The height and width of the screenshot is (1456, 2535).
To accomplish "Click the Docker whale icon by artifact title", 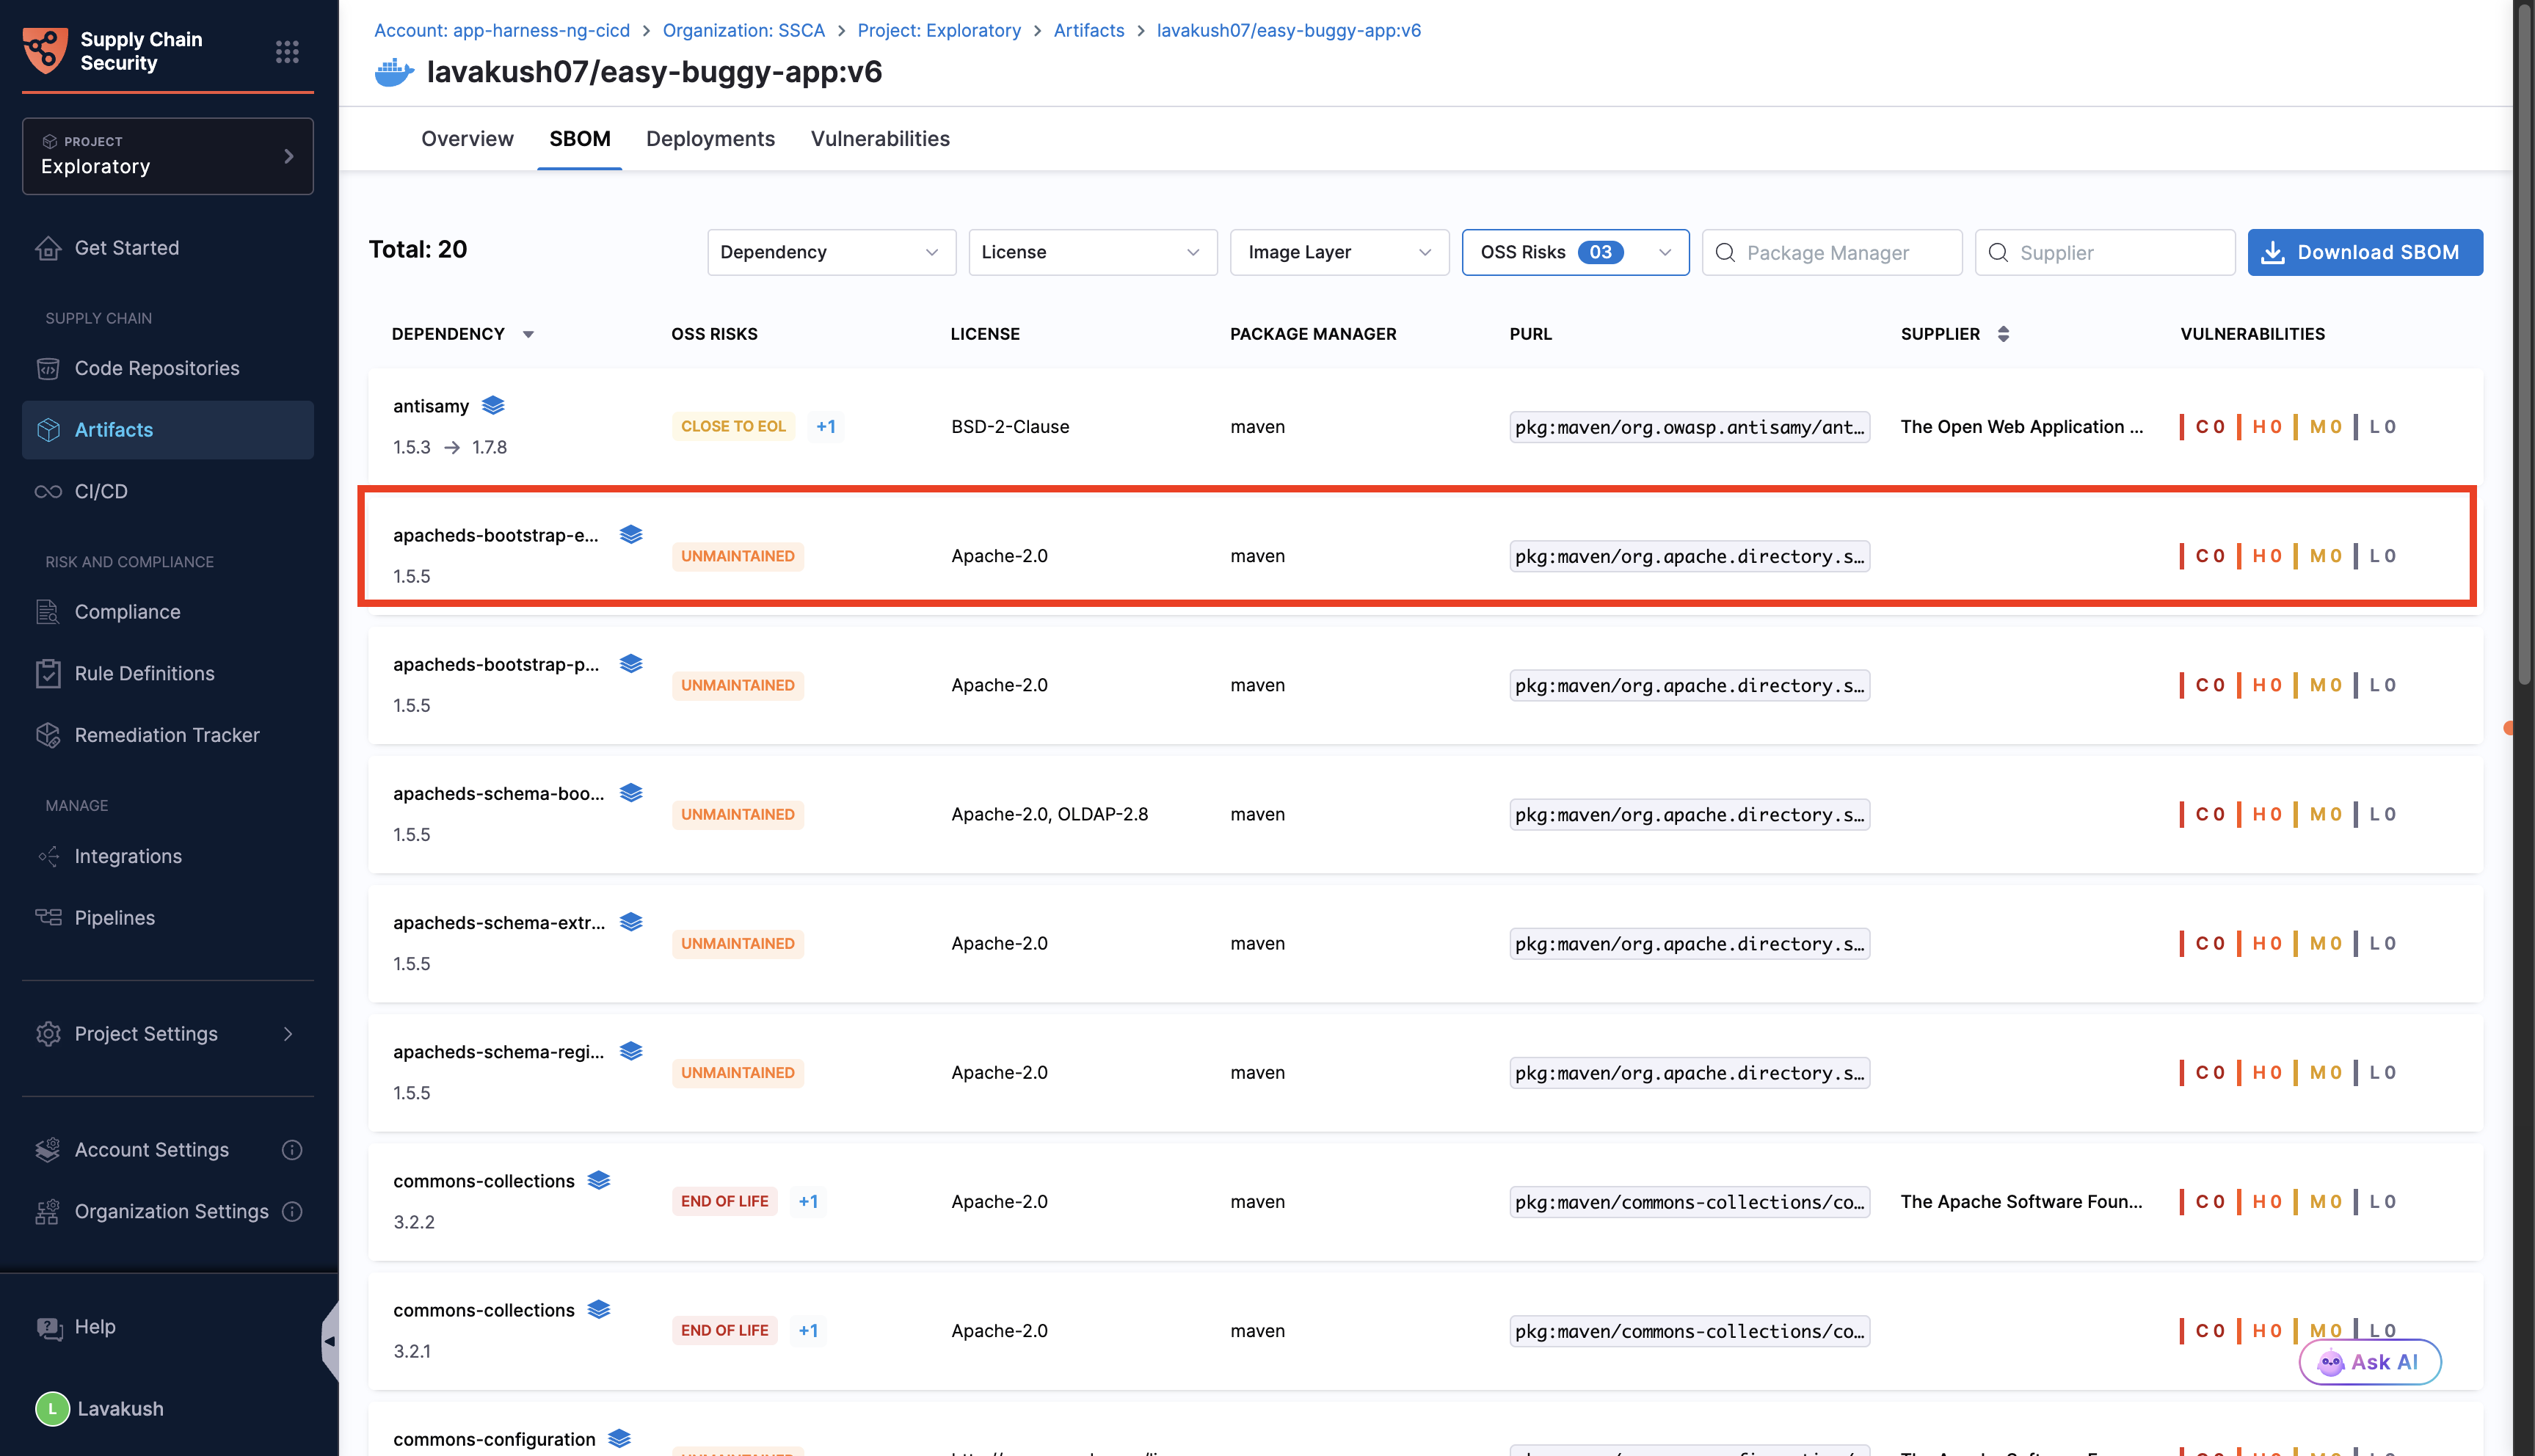I will click(x=394, y=72).
